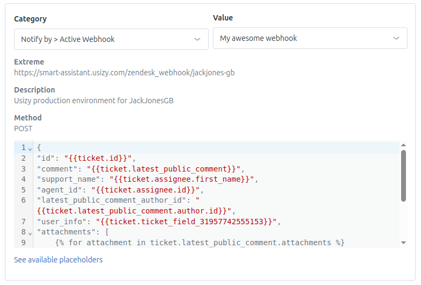
Task: Open the Category dropdown 'Notify by > Active Webhook'
Action: coord(111,39)
